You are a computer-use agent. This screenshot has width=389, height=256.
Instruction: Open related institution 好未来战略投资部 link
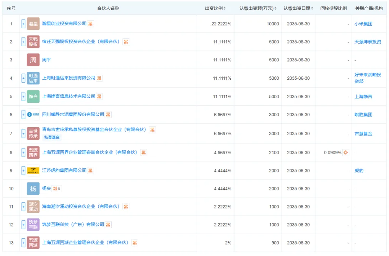pos(368,78)
